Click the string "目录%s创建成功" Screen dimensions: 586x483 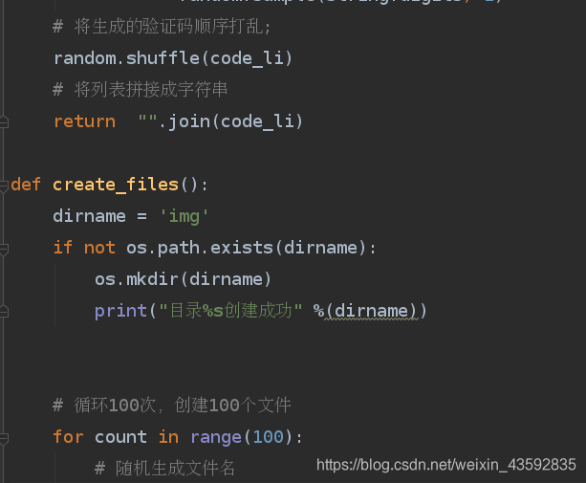pyautogui.click(x=230, y=310)
